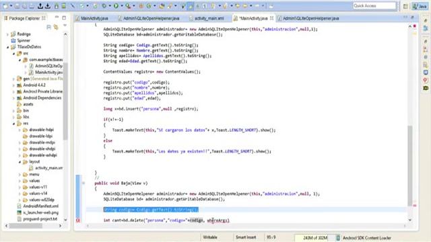Select Android Private Libraries node
Screen dimensions: 431x242
tap(42, 91)
